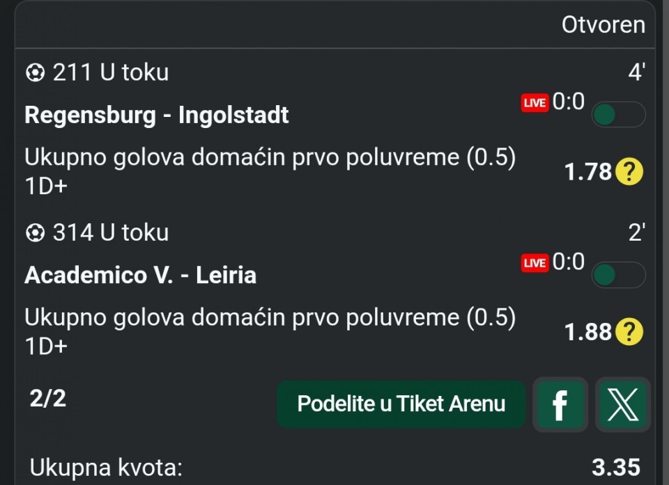Click the soccer ball icon for match 314

(x=35, y=233)
